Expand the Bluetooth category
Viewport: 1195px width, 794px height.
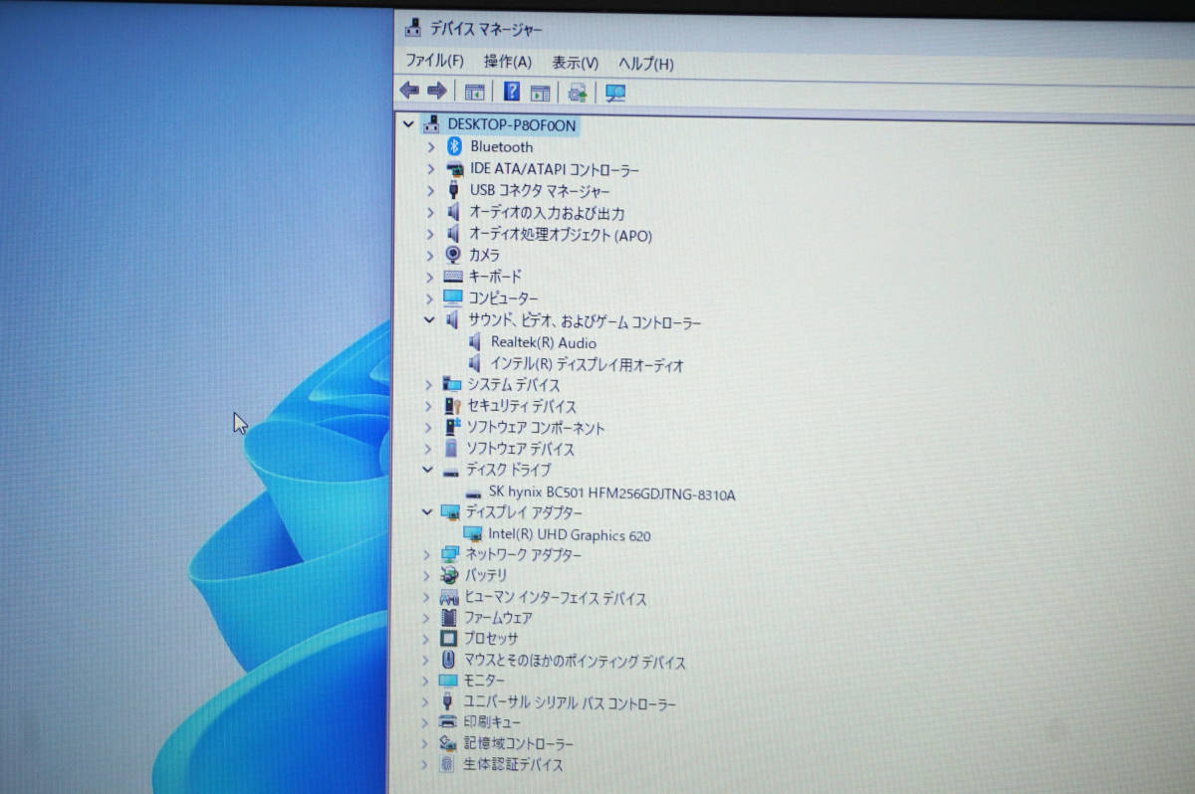tap(430, 146)
